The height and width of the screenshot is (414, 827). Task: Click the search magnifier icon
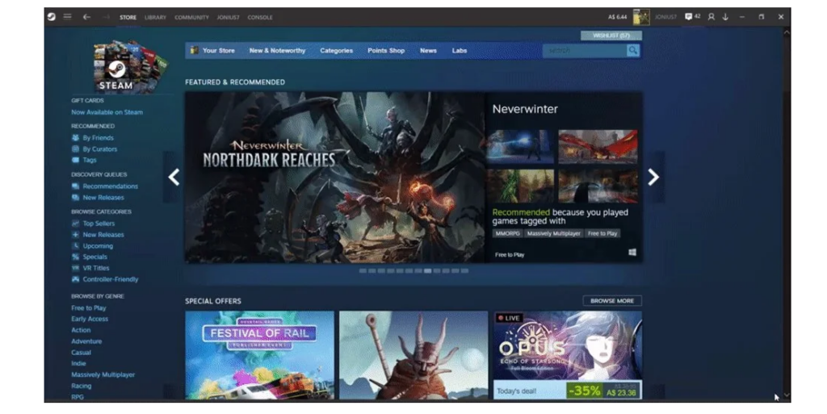click(633, 50)
